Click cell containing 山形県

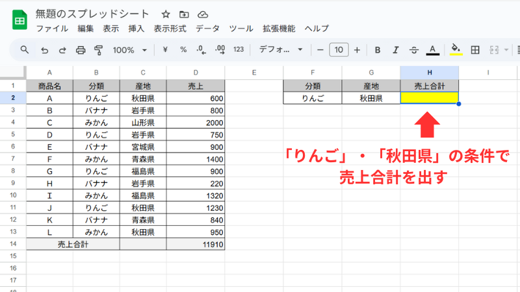[x=143, y=123]
